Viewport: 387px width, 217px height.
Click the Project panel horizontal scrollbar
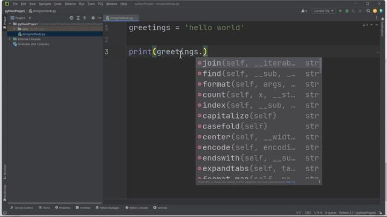[x=56, y=203]
